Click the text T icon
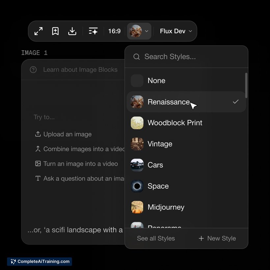Screen dimensions: 270x270 coord(38,178)
